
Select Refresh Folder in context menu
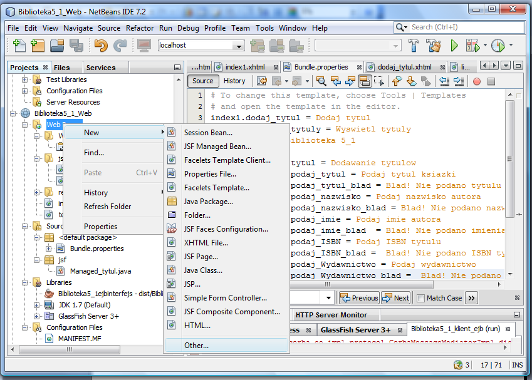point(114,207)
